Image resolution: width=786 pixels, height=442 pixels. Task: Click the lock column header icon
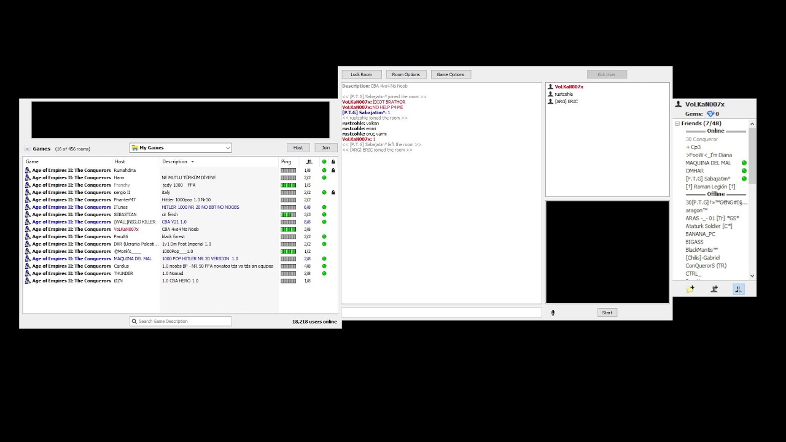(x=333, y=162)
